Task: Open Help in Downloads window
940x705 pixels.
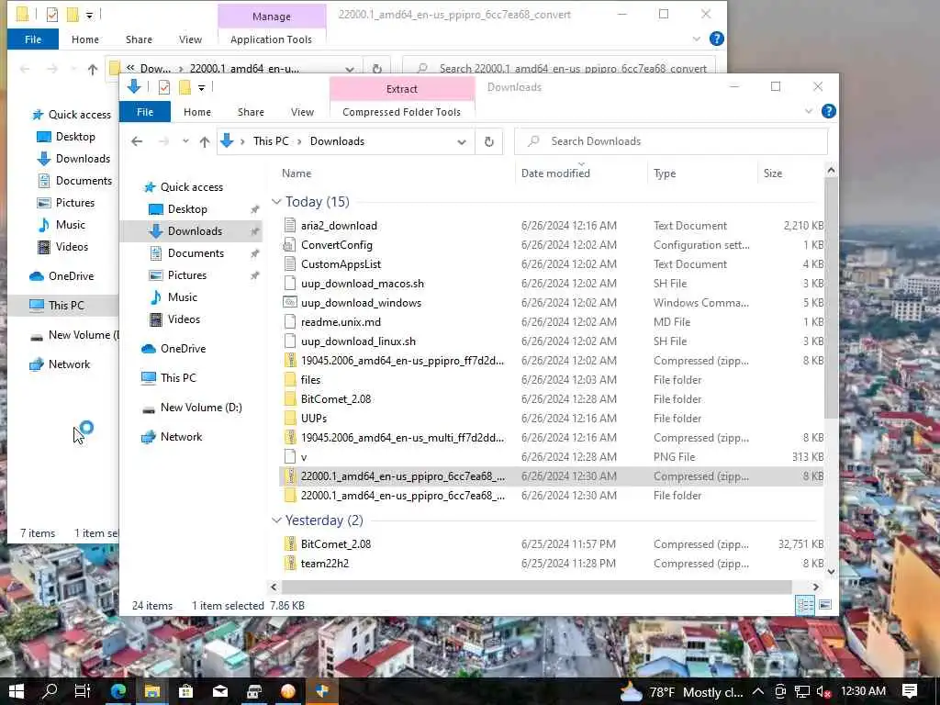Action: (829, 111)
